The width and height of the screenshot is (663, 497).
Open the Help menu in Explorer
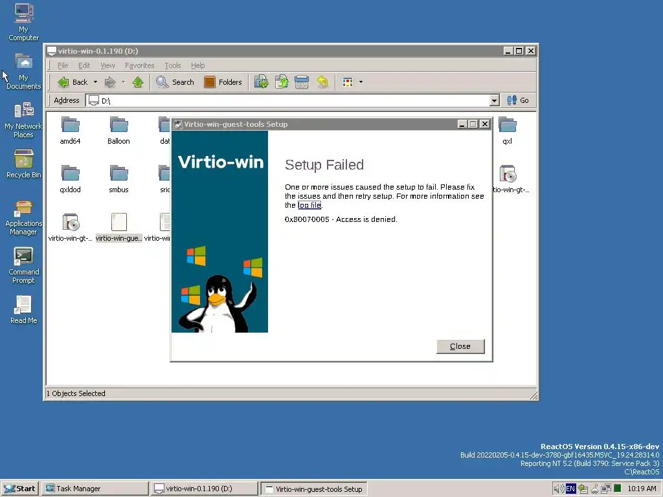coord(197,65)
